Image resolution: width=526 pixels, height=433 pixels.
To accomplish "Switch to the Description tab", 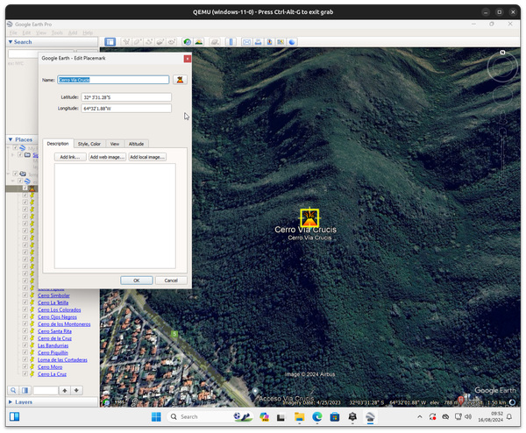I will [58, 144].
